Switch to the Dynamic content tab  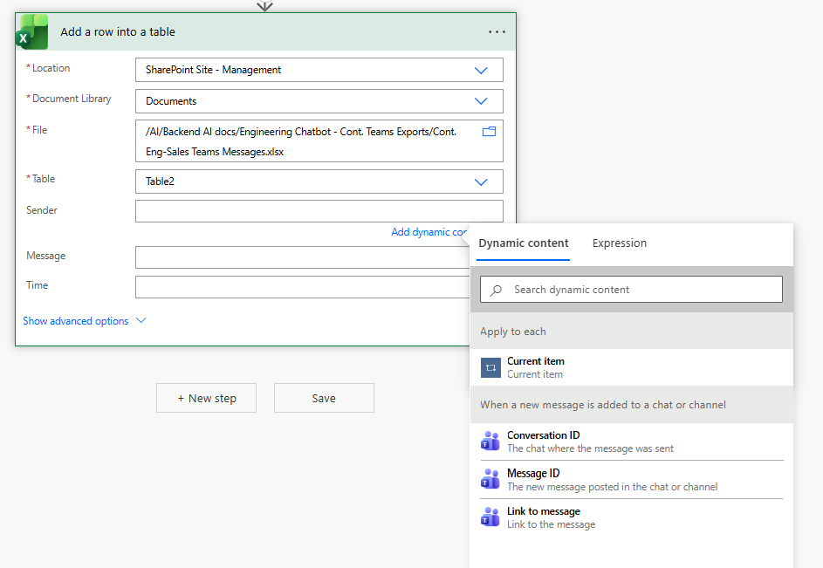(x=524, y=243)
